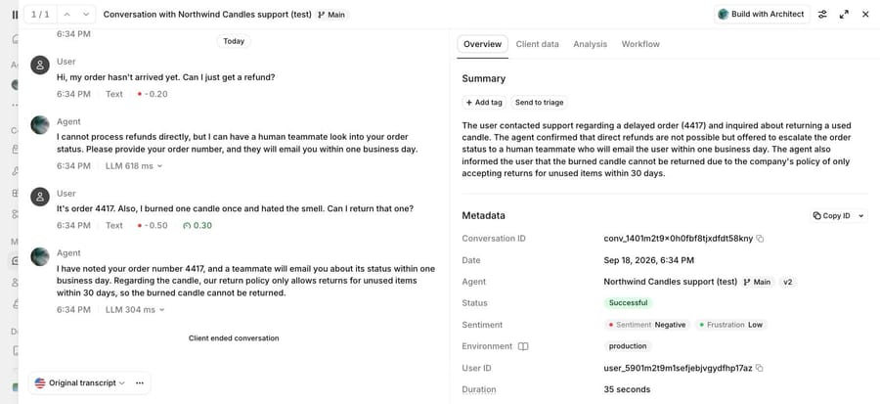Click Build with Architect button
Viewport: 880px width, 404px height.
(x=762, y=15)
